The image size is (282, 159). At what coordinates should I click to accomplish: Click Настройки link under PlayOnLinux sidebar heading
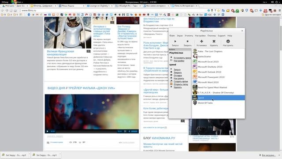pos(179,61)
